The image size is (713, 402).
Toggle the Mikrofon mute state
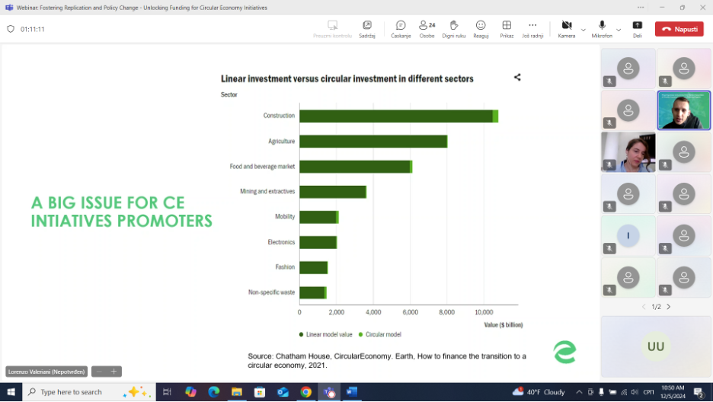coord(602,28)
